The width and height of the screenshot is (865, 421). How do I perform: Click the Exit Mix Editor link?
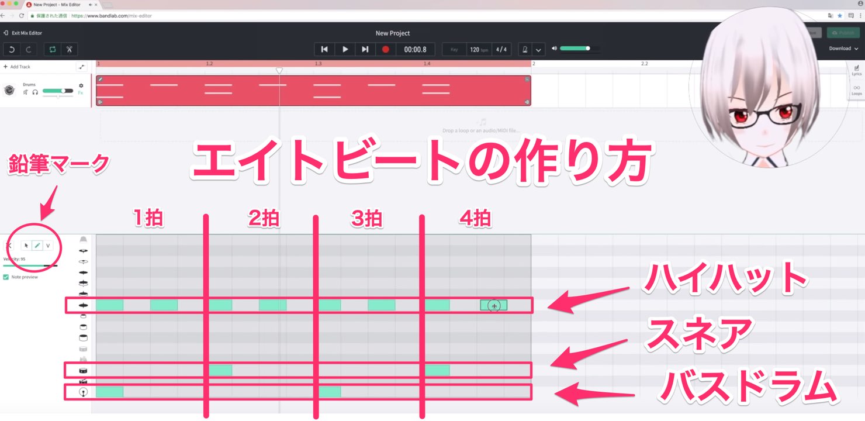pos(23,33)
